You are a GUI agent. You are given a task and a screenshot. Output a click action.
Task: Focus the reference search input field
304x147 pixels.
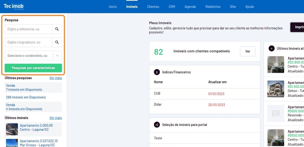click(x=28, y=29)
